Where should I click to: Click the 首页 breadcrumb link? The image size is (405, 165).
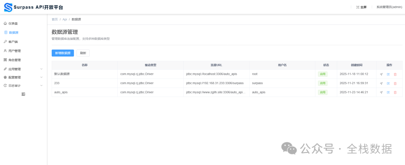pos(55,19)
